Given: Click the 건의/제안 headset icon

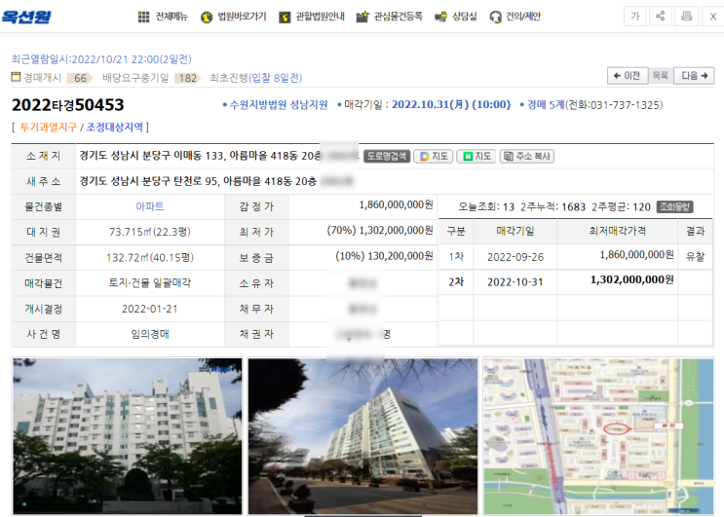Looking at the screenshot, I should coord(495,18).
